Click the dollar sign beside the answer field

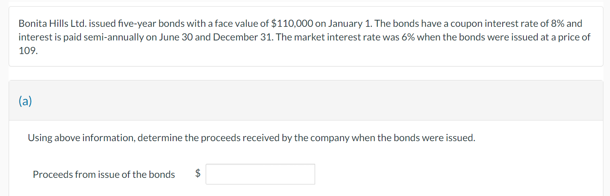tap(198, 174)
